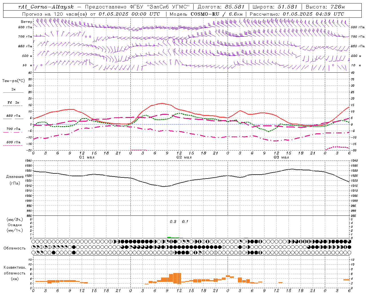Click the Давление pressure panel label
Viewport: 366px width, 293px height.
(15, 177)
